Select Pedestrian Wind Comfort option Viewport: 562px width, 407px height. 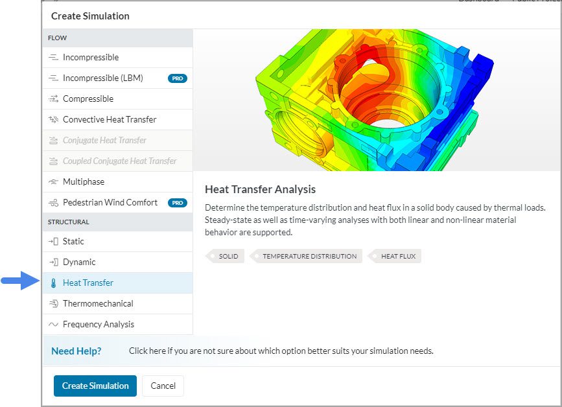(110, 203)
